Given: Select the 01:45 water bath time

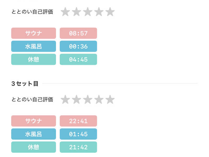Looking at the screenshot, I should click(x=78, y=134).
